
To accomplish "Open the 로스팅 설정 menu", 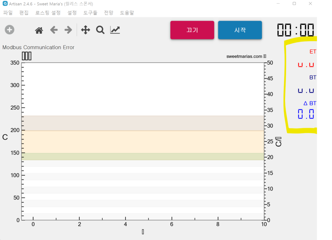I will coord(48,13).
